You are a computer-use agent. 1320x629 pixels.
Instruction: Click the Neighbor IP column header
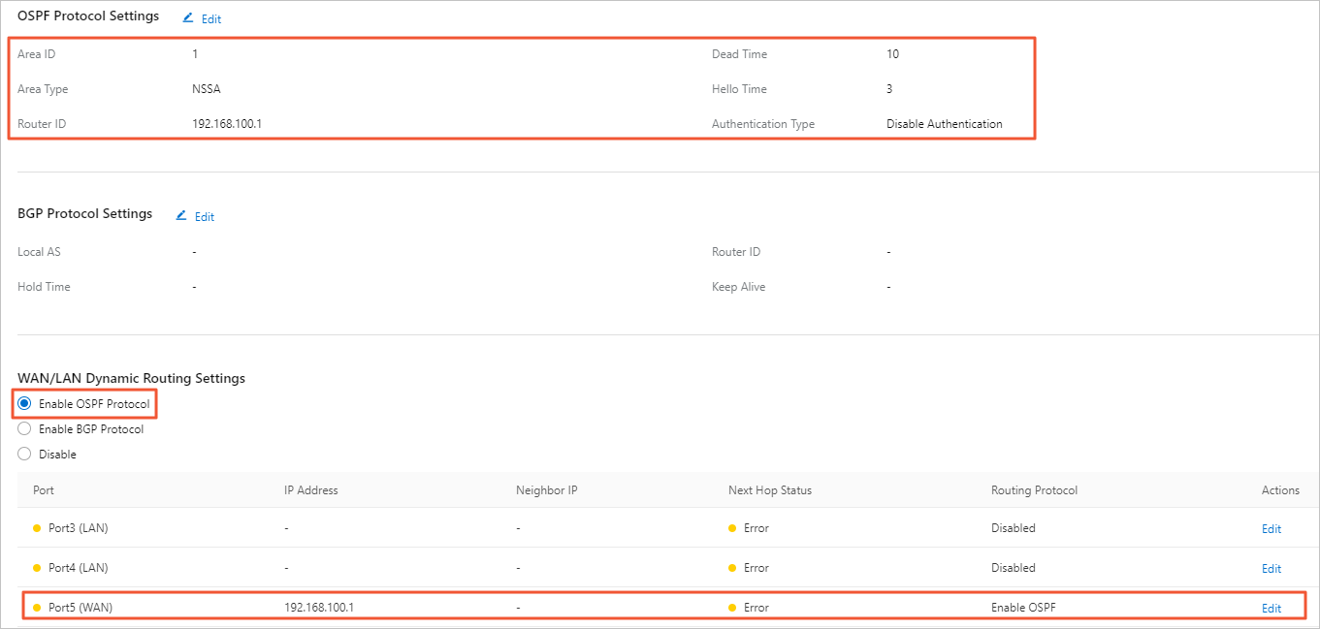[x=547, y=490]
